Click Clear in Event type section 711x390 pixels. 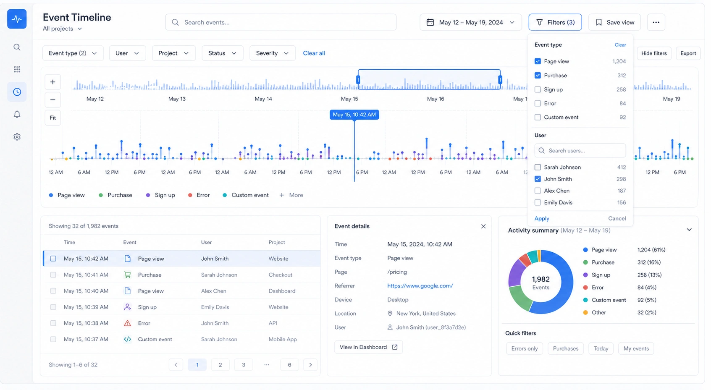(x=620, y=45)
